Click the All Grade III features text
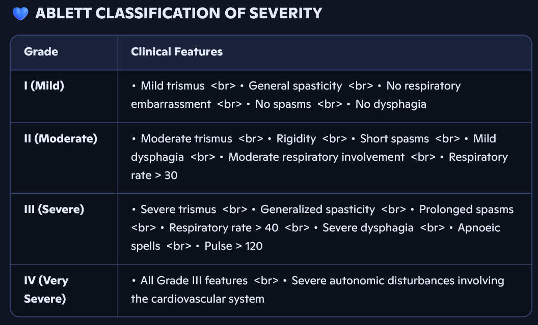Screen dimensions: 538x325 click(194, 281)
